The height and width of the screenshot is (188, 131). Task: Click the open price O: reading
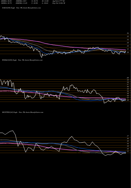[x=35, y=1]
